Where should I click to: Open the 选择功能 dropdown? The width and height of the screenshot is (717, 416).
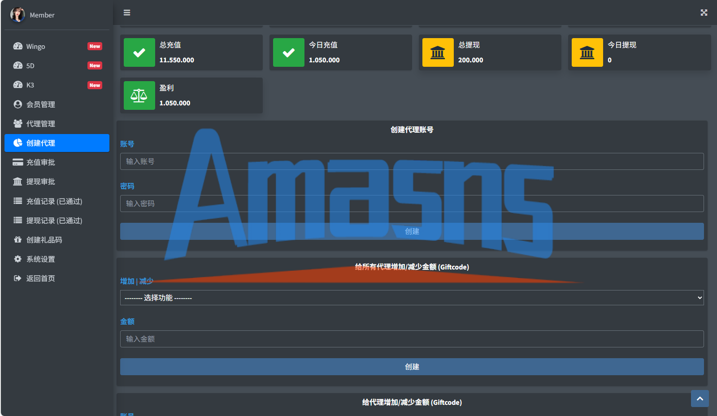click(x=412, y=298)
